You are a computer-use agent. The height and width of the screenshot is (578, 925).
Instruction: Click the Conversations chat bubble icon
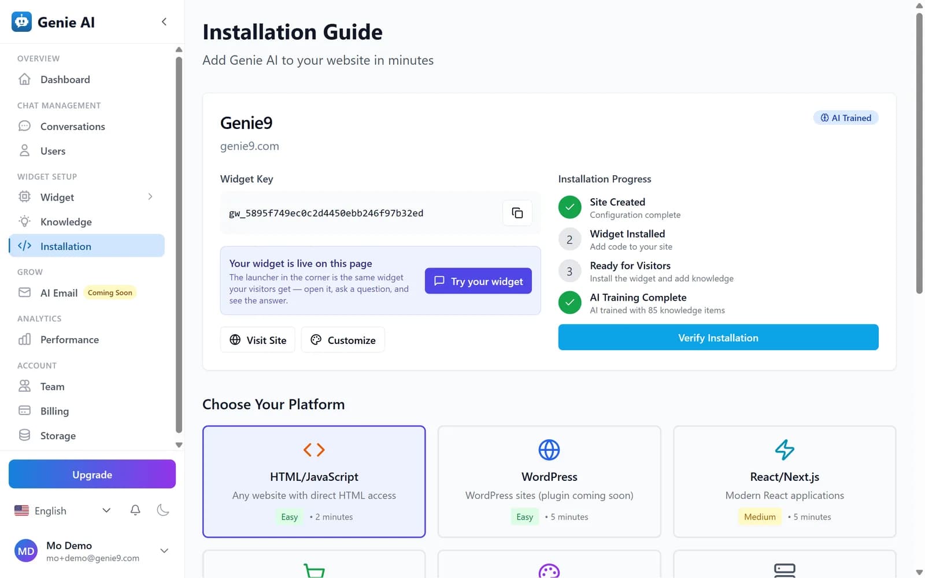coord(24,126)
